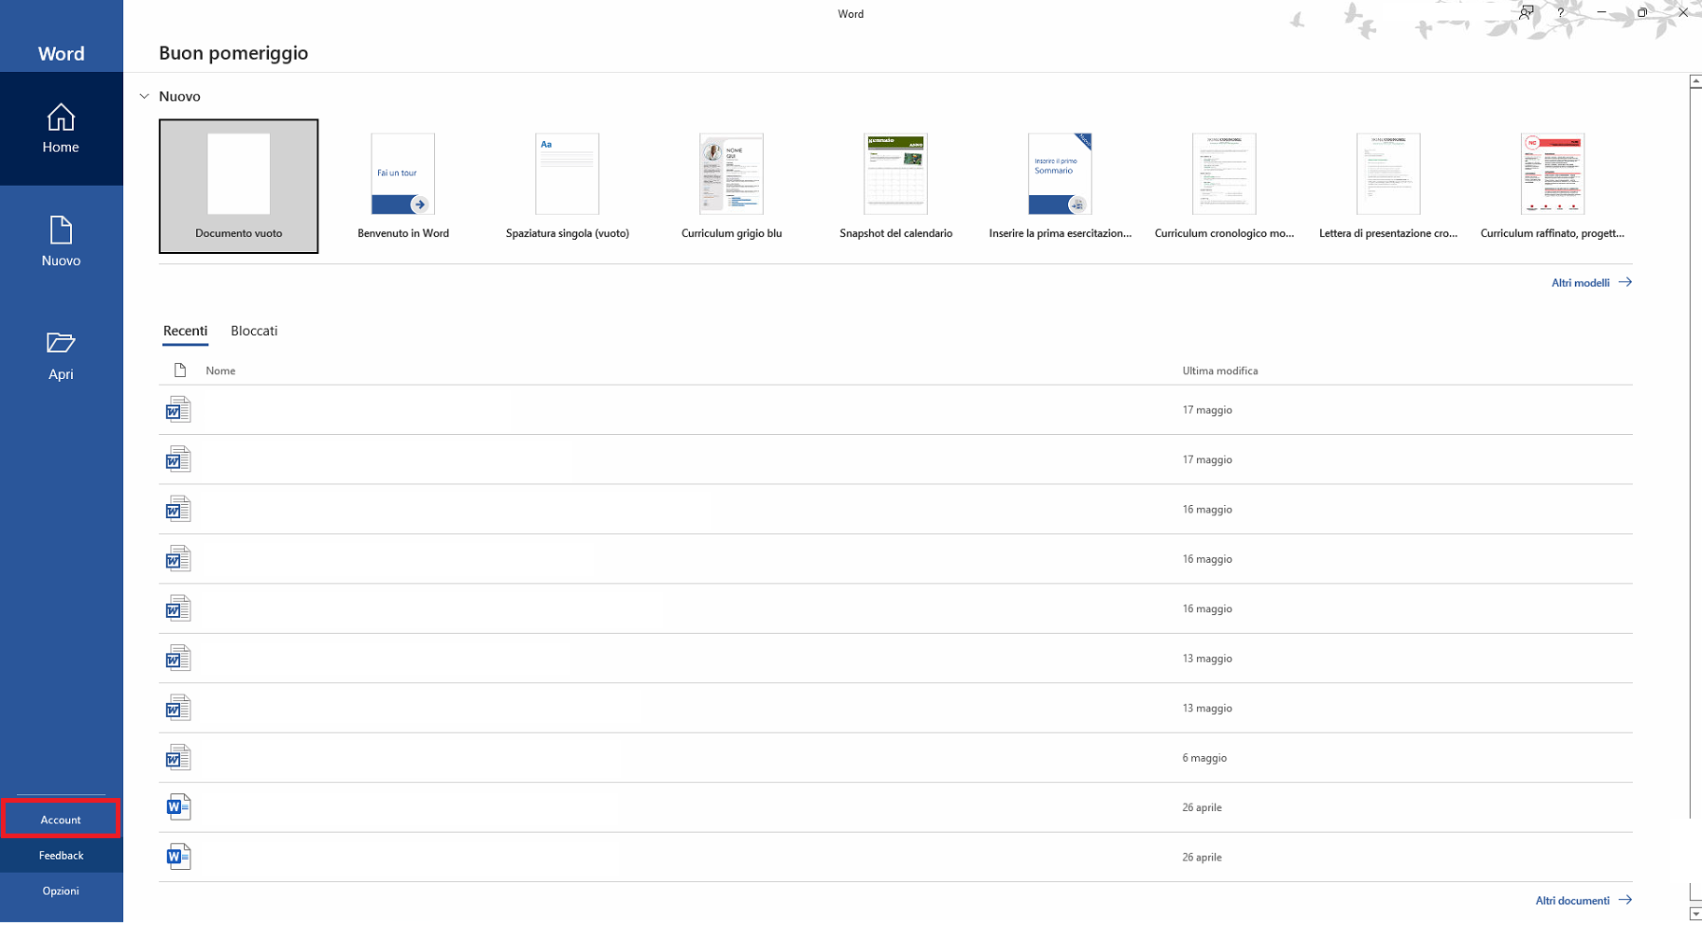Open the first 13 maggio document icon
Viewport: 1702px width, 925px height.
[x=178, y=658]
